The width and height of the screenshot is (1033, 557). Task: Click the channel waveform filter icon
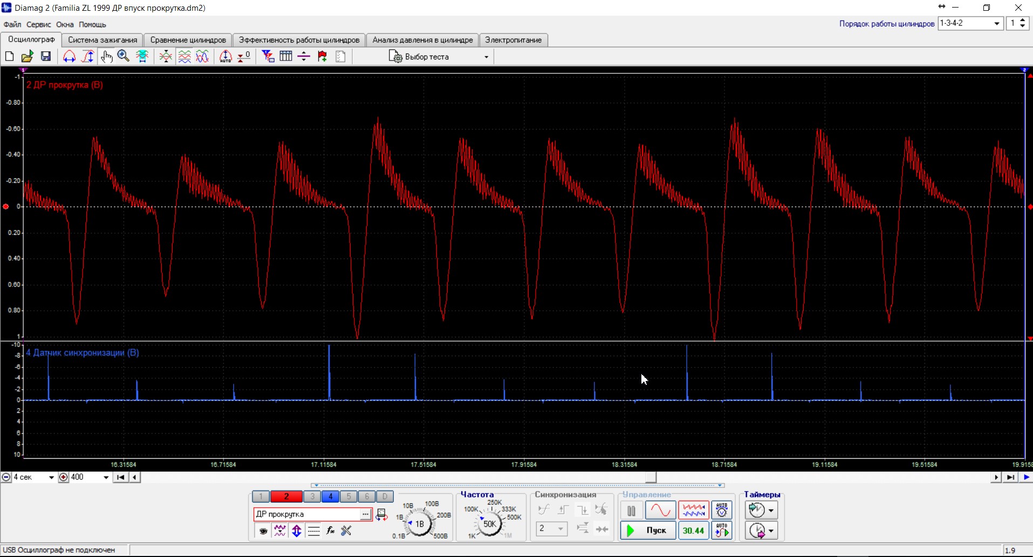pyautogui.click(x=280, y=531)
